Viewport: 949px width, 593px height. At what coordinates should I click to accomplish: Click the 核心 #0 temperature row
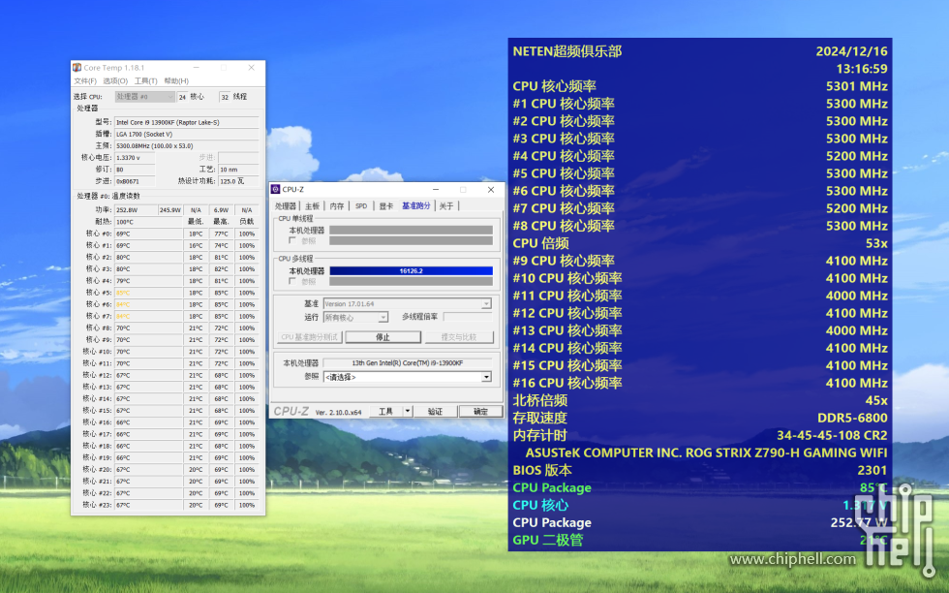[x=170, y=234]
